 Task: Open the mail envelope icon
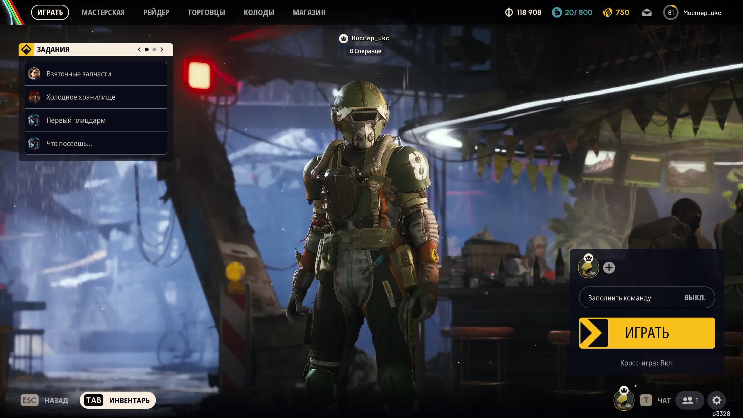click(x=647, y=13)
